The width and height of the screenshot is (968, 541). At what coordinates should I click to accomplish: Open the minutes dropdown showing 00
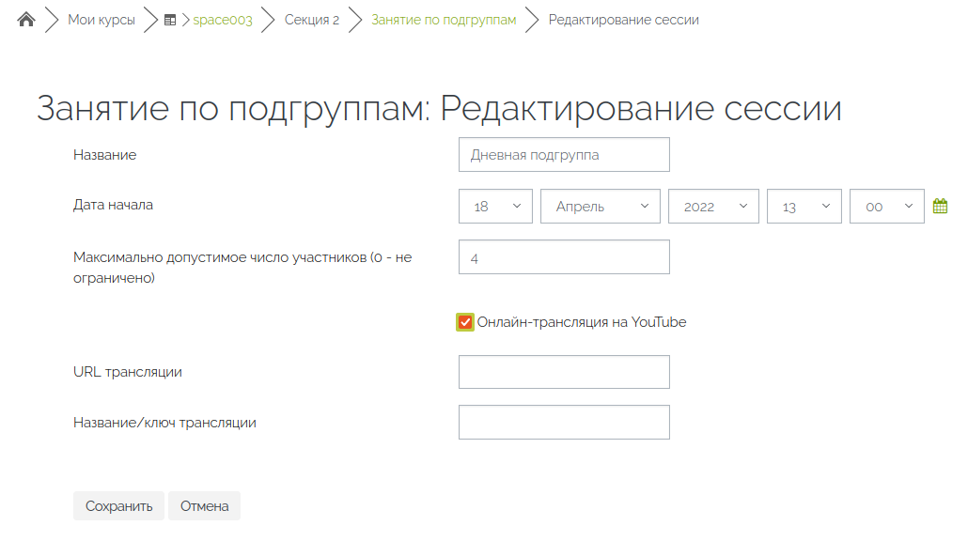pos(887,206)
